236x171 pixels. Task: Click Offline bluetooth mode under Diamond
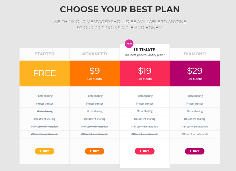[195, 134]
